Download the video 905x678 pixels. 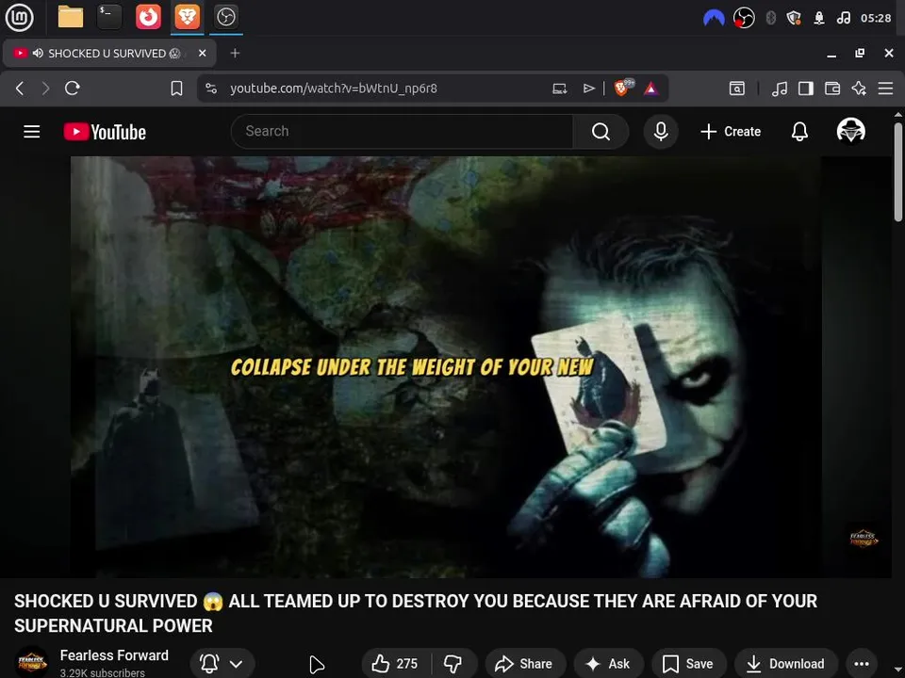[x=786, y=664]
